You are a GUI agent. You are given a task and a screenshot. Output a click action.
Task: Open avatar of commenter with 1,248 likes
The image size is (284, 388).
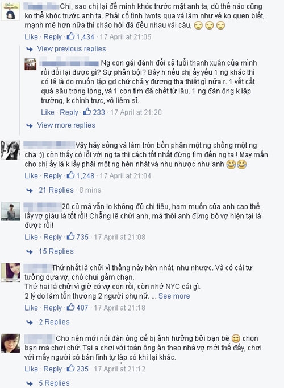10,150
